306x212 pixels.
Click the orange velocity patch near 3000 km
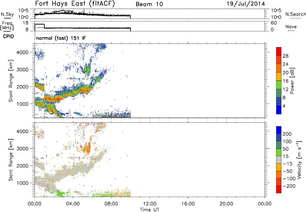click(x=87, y=147)
